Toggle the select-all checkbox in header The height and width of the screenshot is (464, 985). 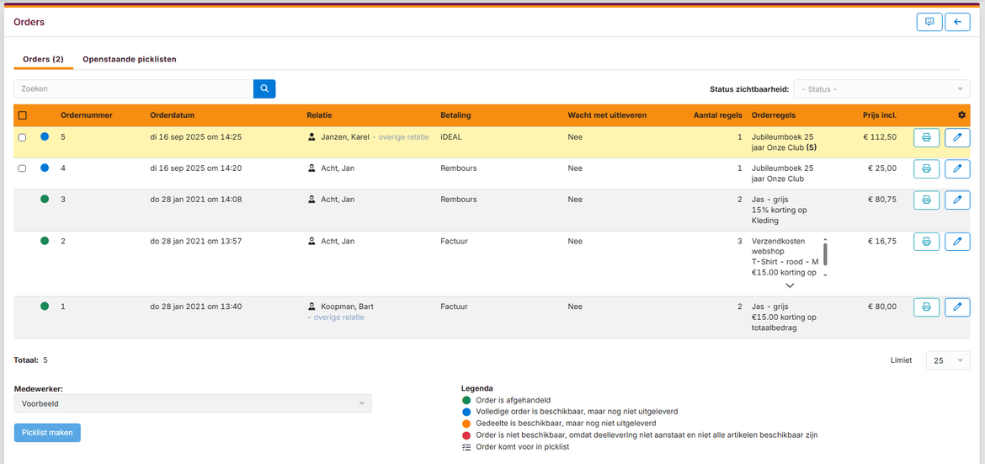click(23, 115)
